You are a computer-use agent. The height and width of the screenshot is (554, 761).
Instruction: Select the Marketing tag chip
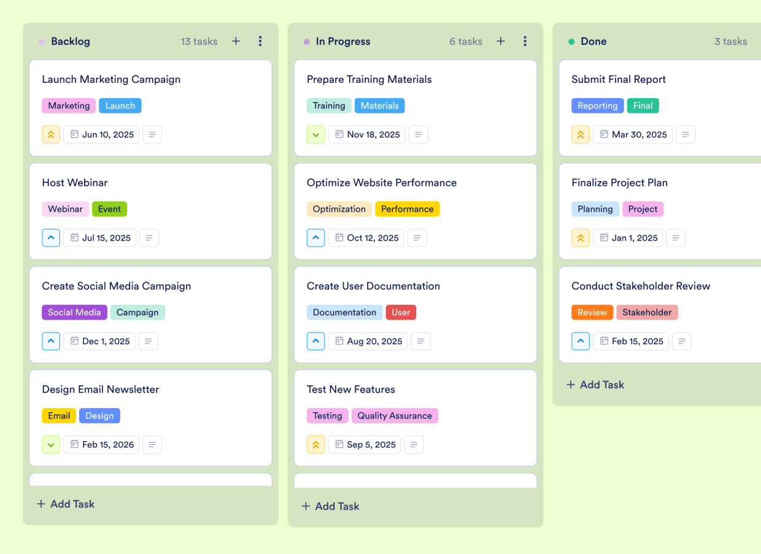pos(68,106)
